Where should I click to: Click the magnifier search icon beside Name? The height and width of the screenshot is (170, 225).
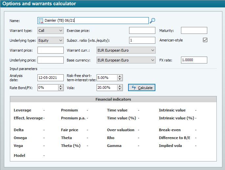point(152,21)
